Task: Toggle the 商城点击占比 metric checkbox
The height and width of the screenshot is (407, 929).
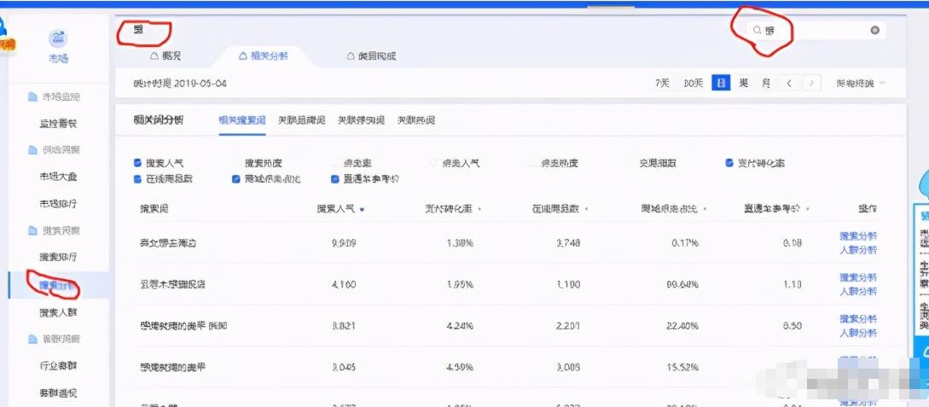Action: point(235,178)
